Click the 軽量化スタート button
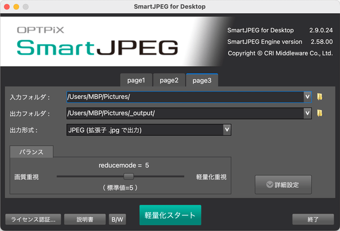Screen dimensions: 340x231 pos(170,215)
